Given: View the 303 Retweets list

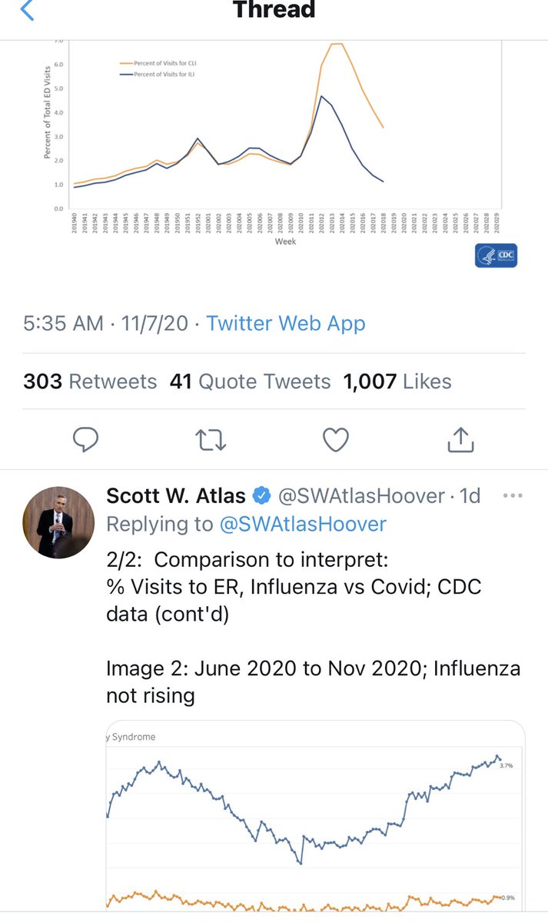Looking at the screenshot, I should coord(90,382).
